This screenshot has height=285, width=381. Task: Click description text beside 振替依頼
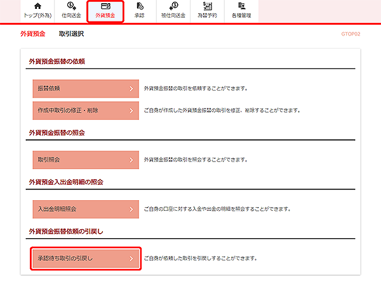point(196,89)
